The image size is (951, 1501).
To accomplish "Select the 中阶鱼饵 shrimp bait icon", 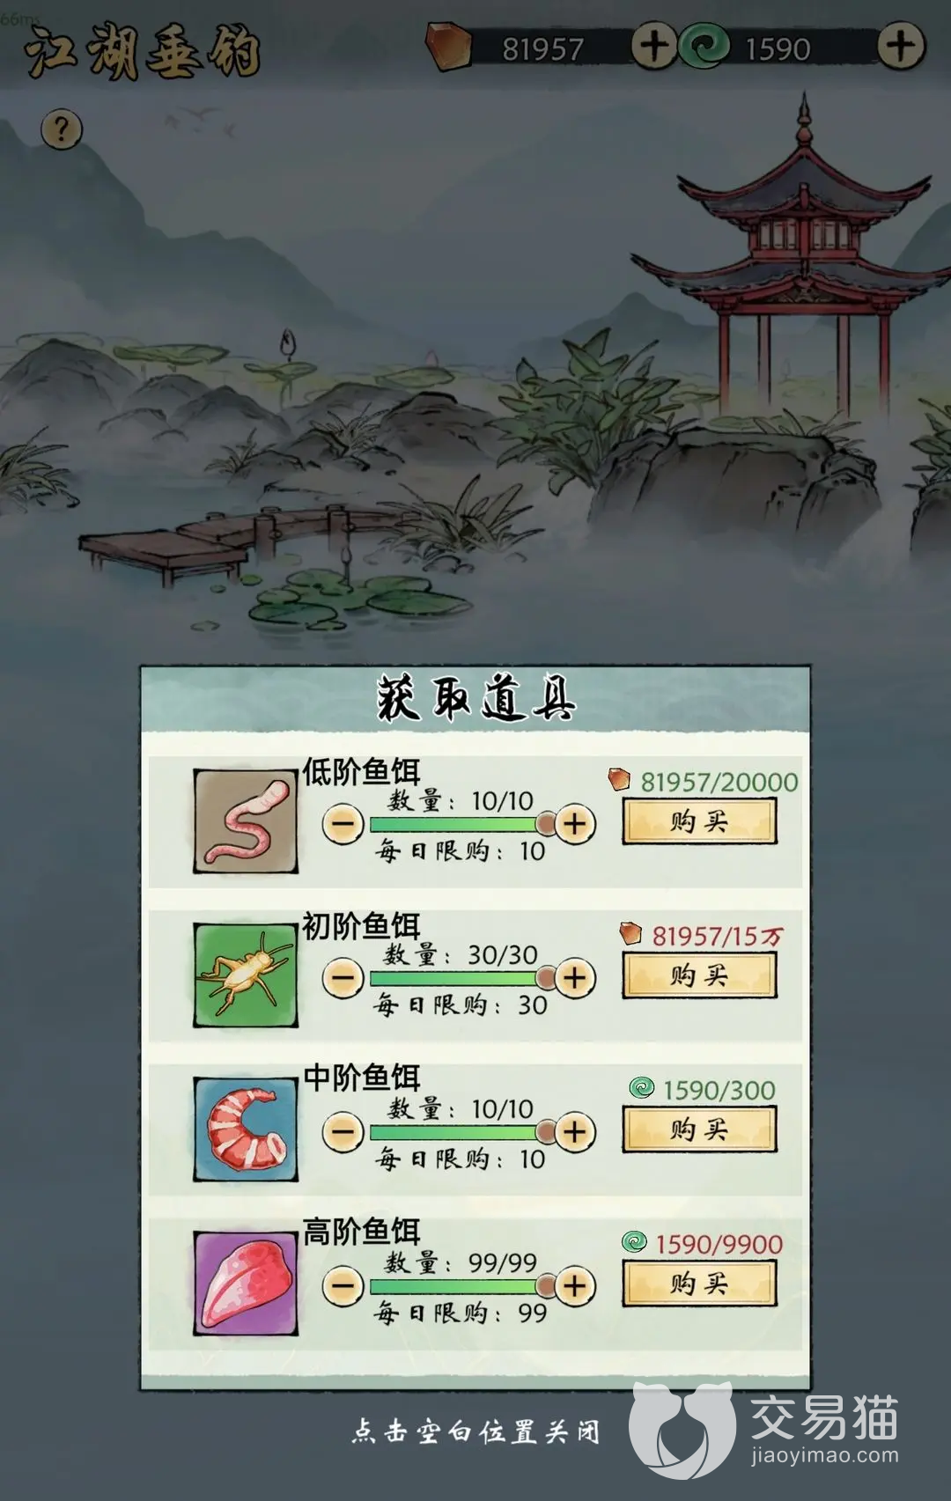I will coord(246,1129).
